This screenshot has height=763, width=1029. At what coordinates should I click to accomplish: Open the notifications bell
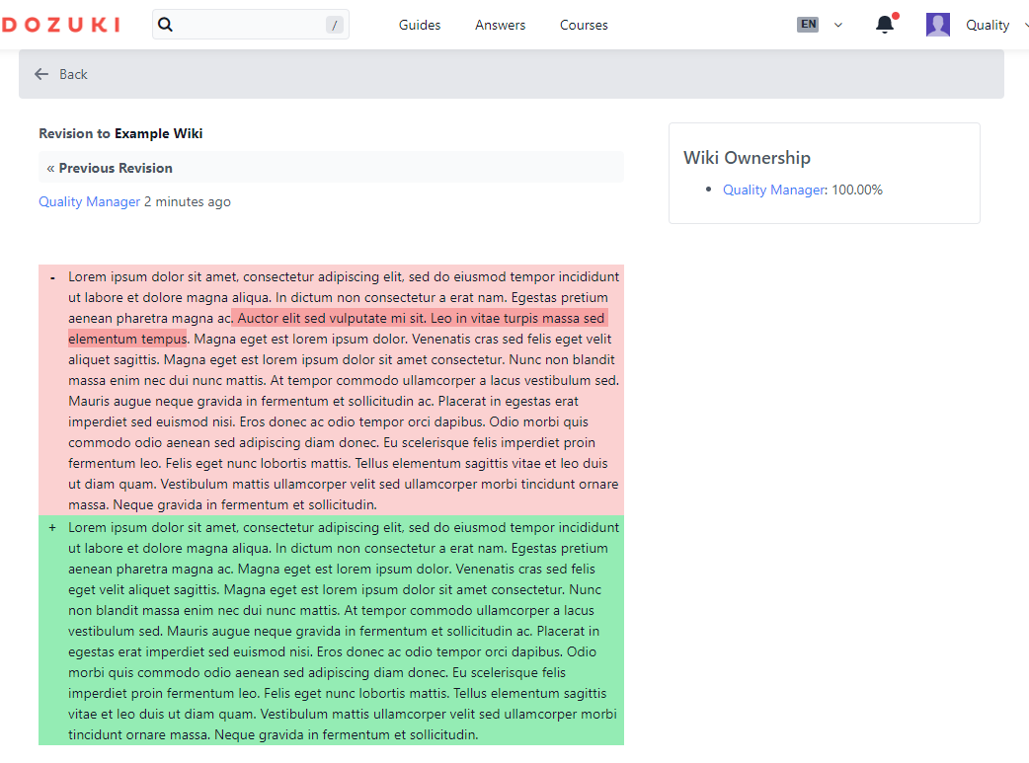click(x=885, y=25)
